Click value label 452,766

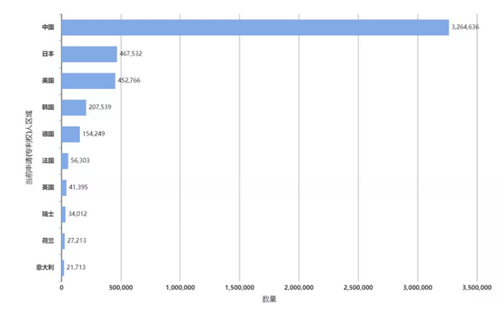pos(129,81)
